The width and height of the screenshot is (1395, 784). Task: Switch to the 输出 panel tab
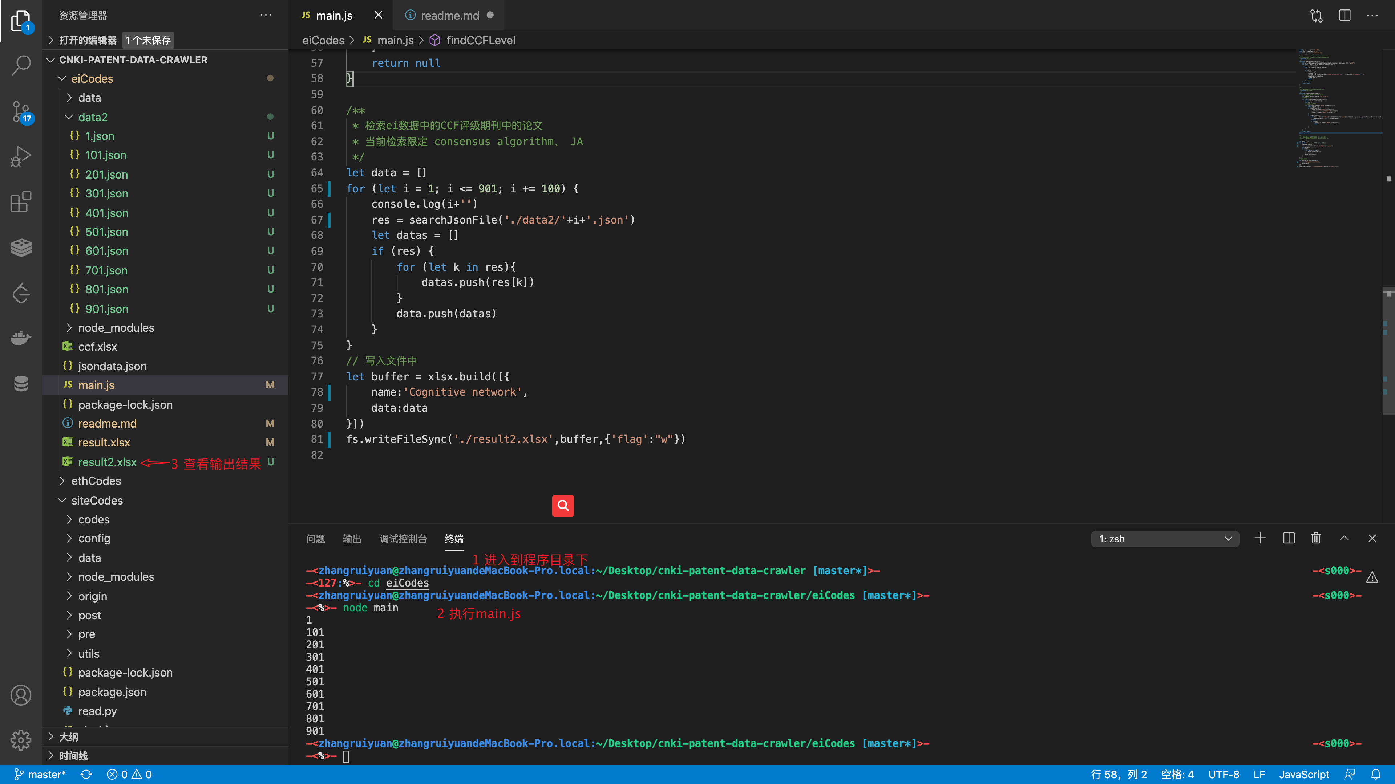351,539
